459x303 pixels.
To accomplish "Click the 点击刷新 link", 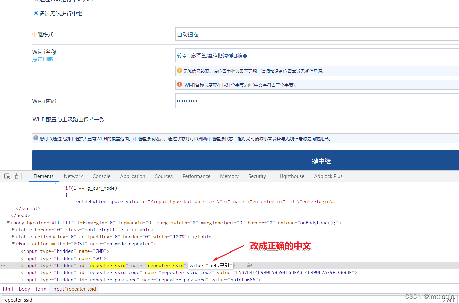I will (x=43, y=59).
